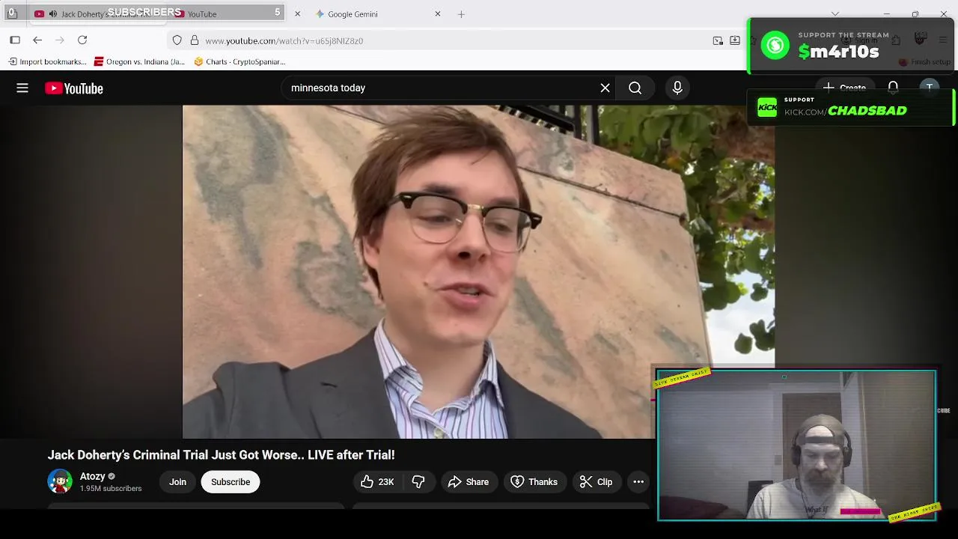The width and height of the screenshot is (958, 539).
Task: View site security padlock info
Action: 194,40
